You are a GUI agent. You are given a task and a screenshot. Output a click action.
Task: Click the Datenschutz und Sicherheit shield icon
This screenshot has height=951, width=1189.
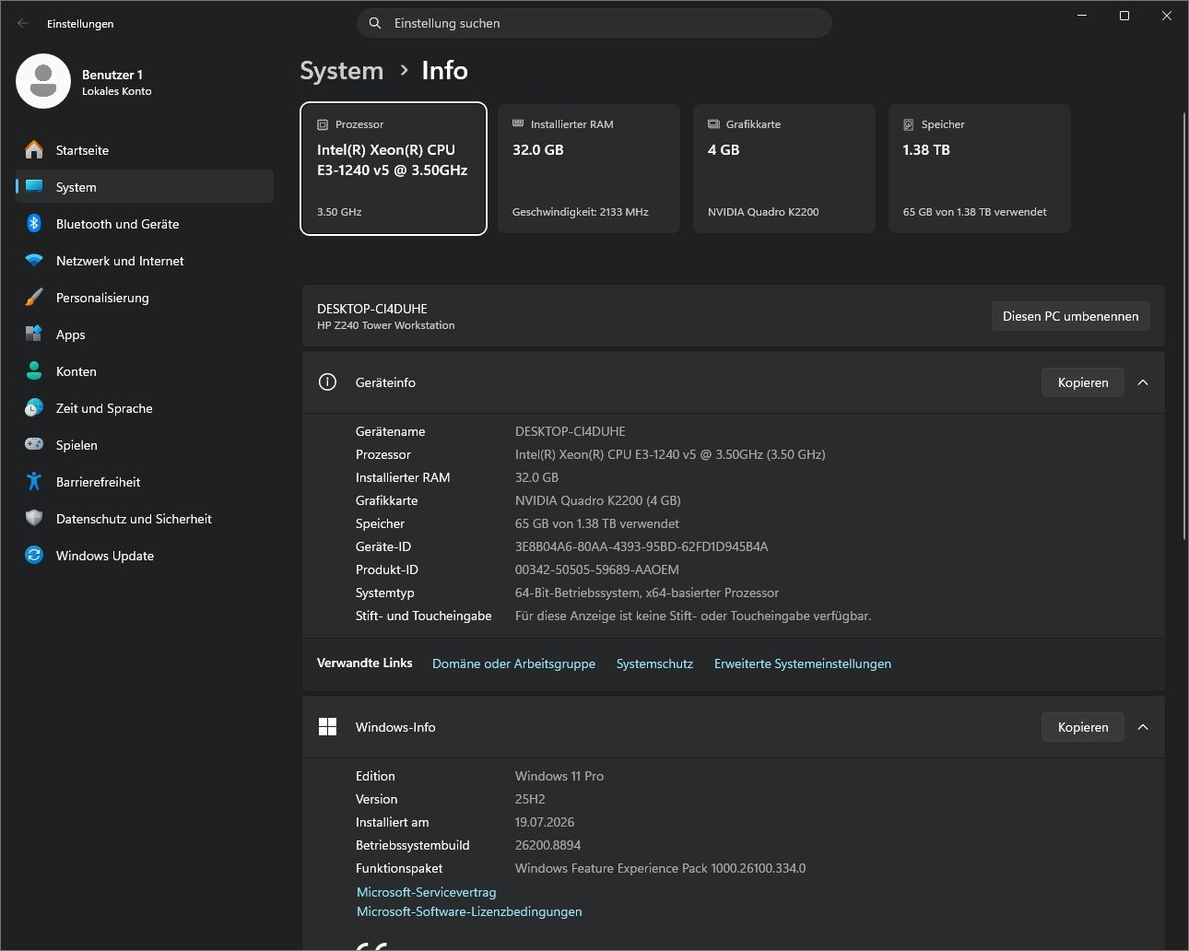click(x=34, y=518)
